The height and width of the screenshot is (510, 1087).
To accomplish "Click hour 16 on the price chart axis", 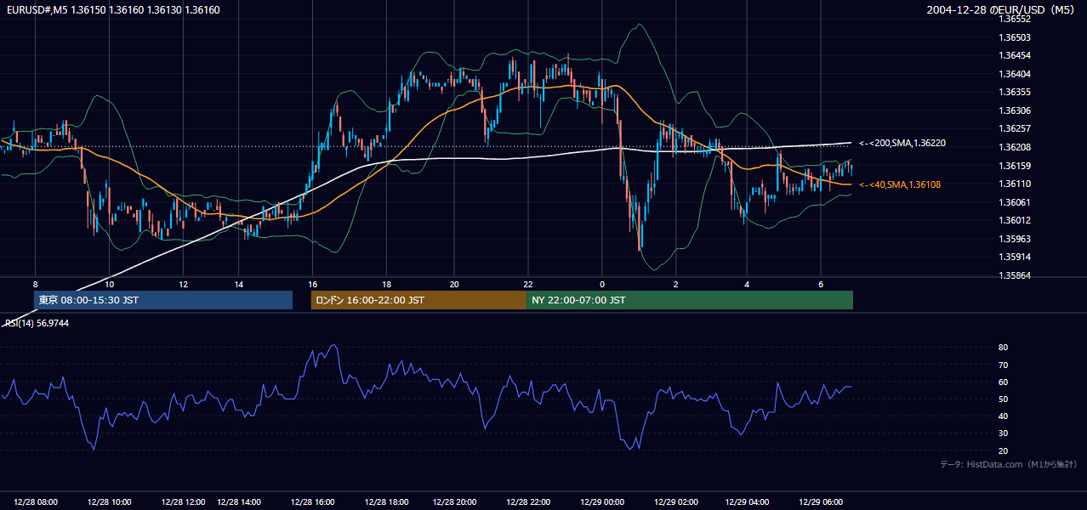I will pos(312,284).
